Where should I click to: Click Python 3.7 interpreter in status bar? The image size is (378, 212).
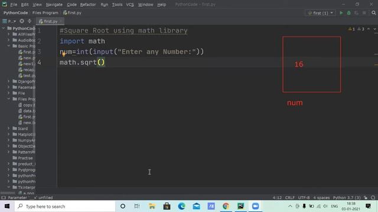(347, 198)
